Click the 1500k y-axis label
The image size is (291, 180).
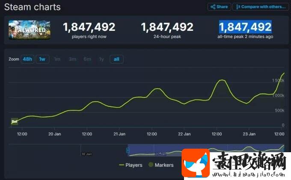coord(278,80)
